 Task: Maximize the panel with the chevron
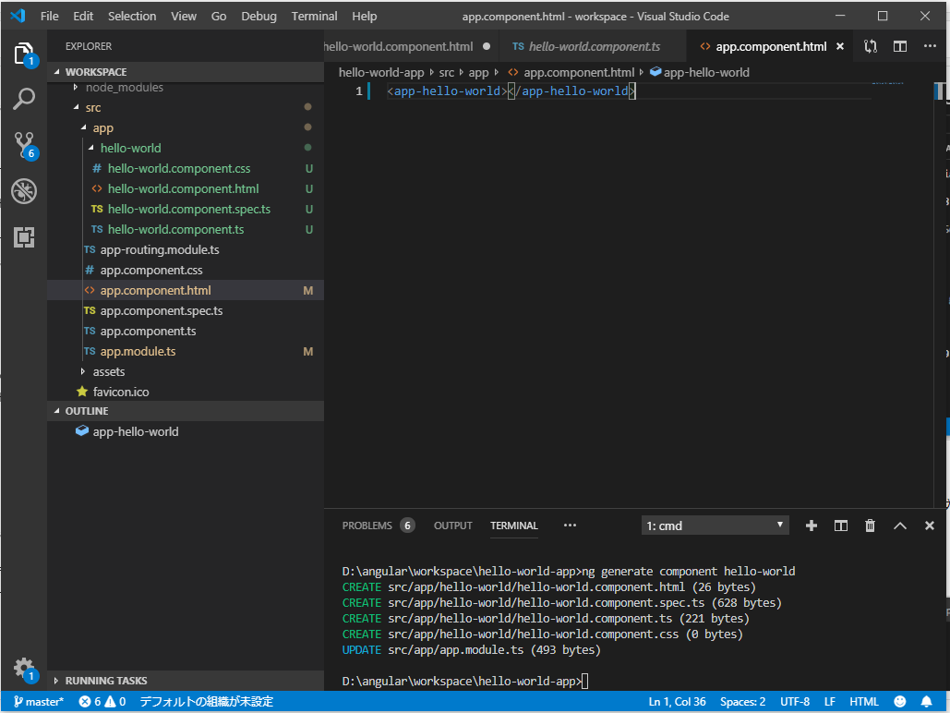point(899,525)
